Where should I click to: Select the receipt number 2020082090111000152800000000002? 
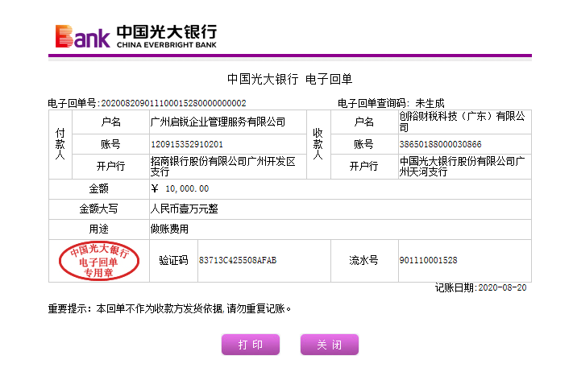point(173,103)
